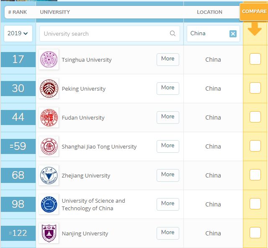
Task: Click the Tsinghua University logo
Action: click(x=49, y=60)
